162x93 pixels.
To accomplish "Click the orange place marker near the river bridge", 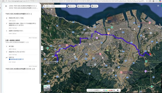I will click(108, 33).
